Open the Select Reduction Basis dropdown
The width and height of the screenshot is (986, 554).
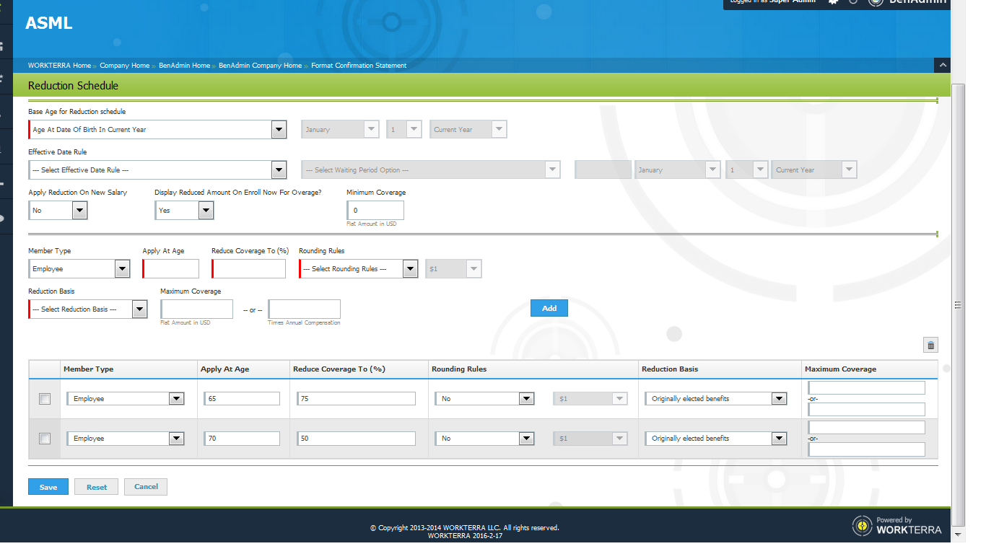(x=139, y=309)
